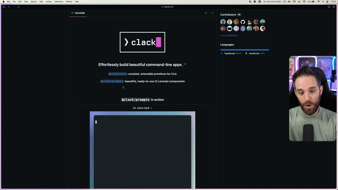Open the View menu
This screenshot has width=338, height=190.
(26, 2)
